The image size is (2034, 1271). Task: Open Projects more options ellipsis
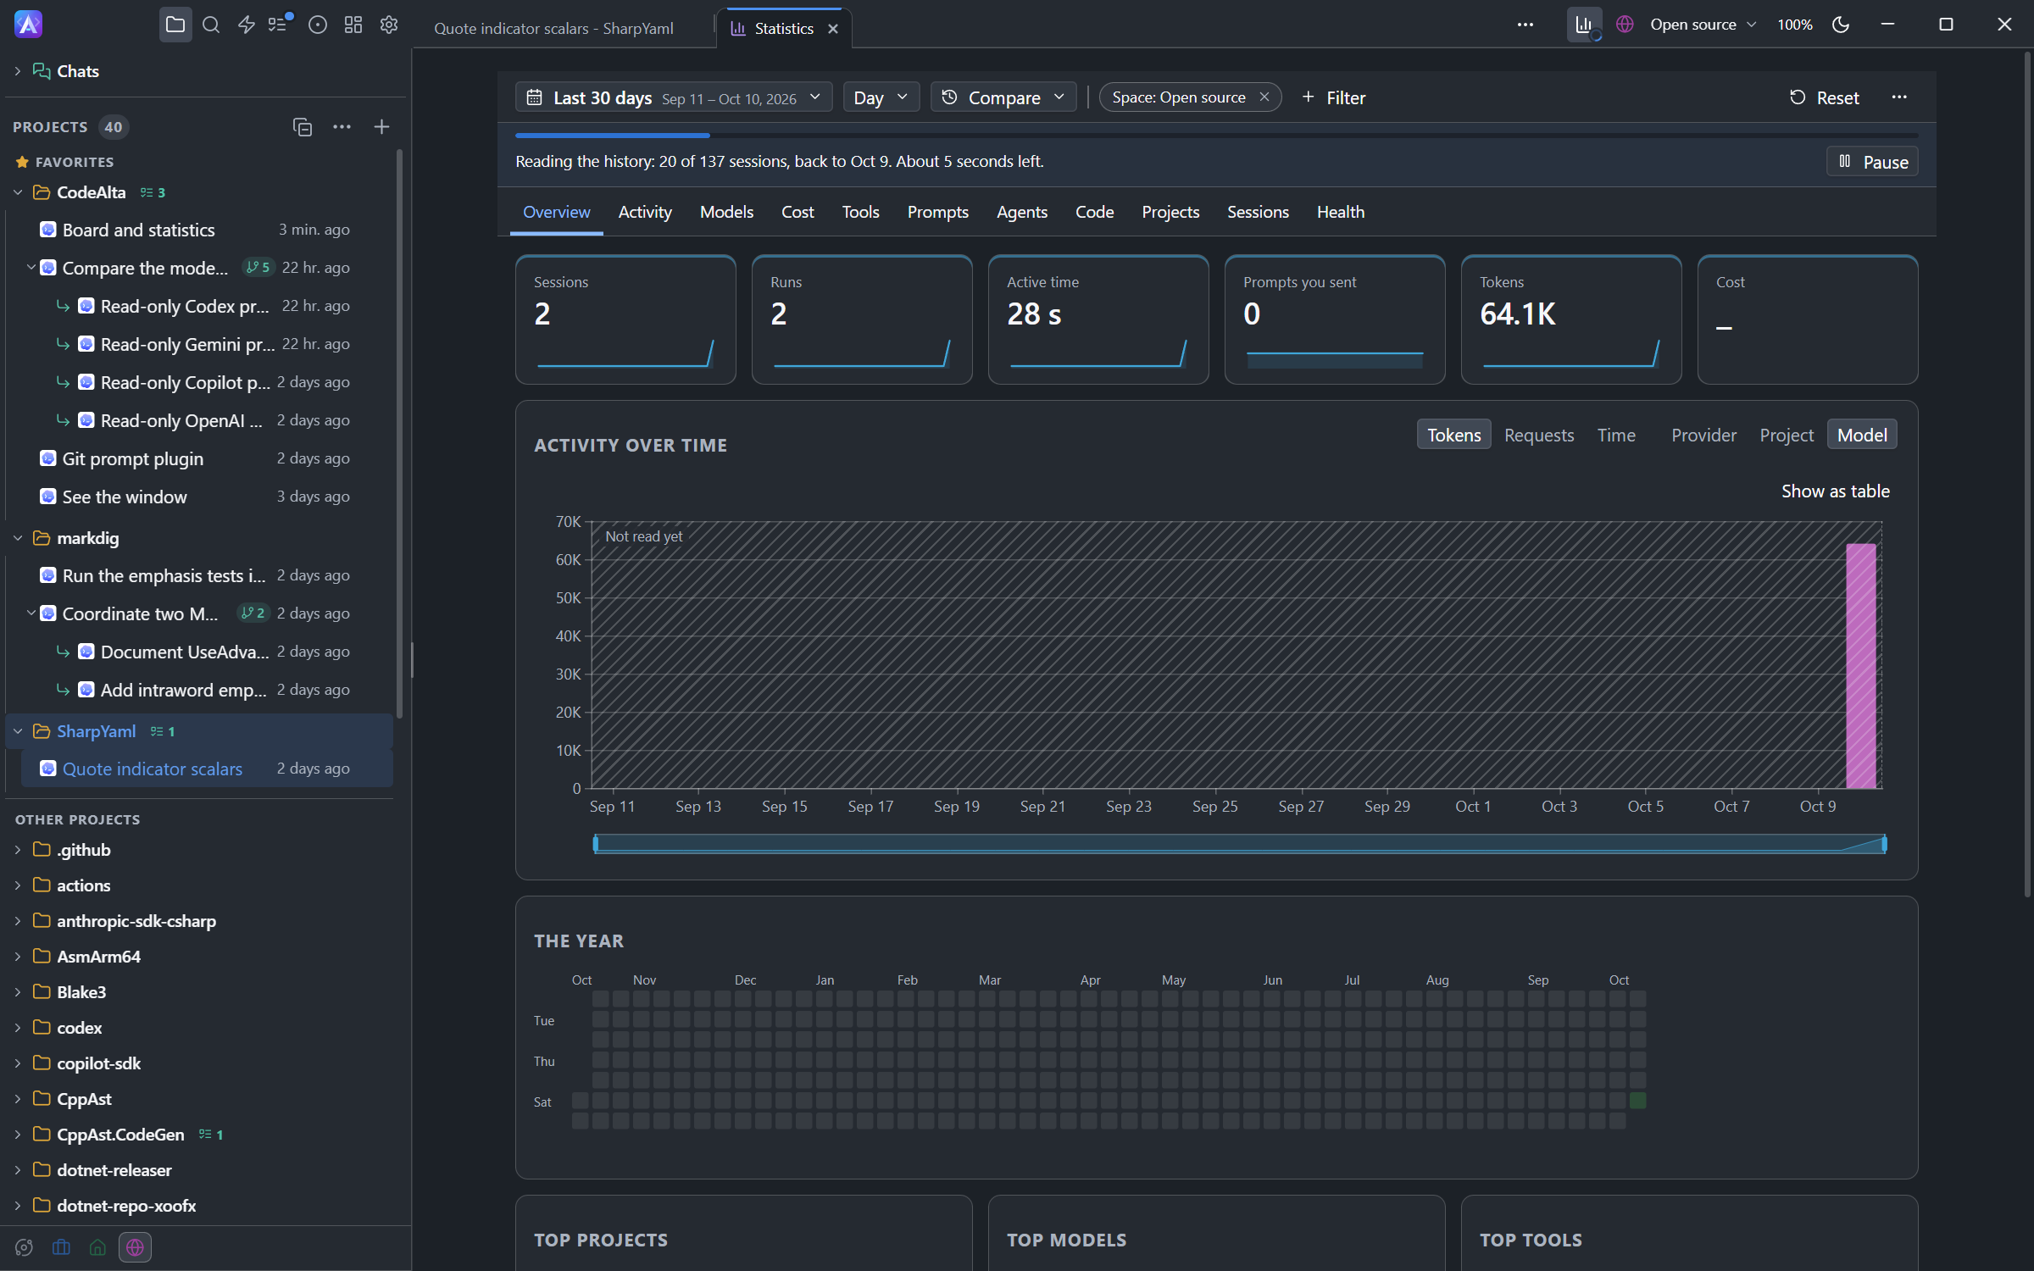click(x=342, y=127)
